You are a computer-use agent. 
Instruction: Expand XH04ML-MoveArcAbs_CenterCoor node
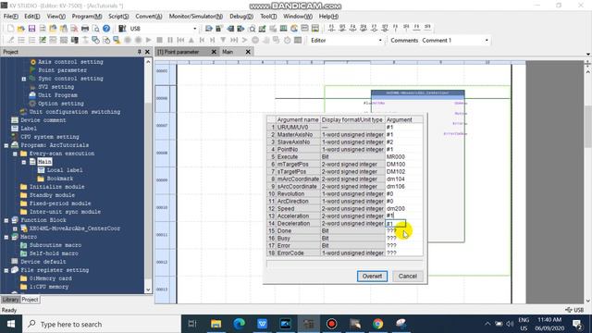(x=15, y=228)
